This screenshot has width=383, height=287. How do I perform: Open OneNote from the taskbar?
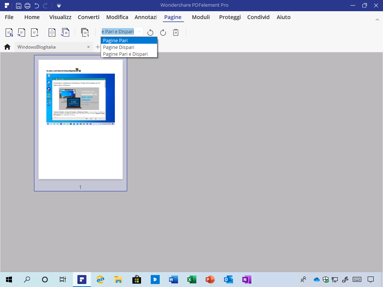coord(247,280)
